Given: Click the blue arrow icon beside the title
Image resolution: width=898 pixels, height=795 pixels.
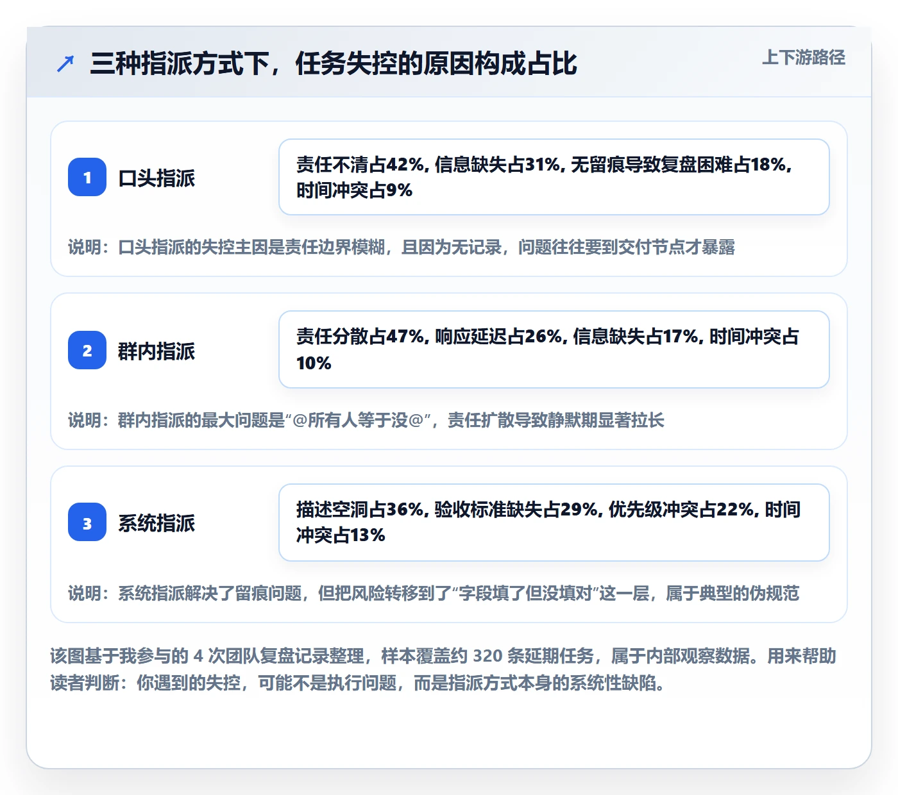Looking at the screenshot, I should coord(65,63).
